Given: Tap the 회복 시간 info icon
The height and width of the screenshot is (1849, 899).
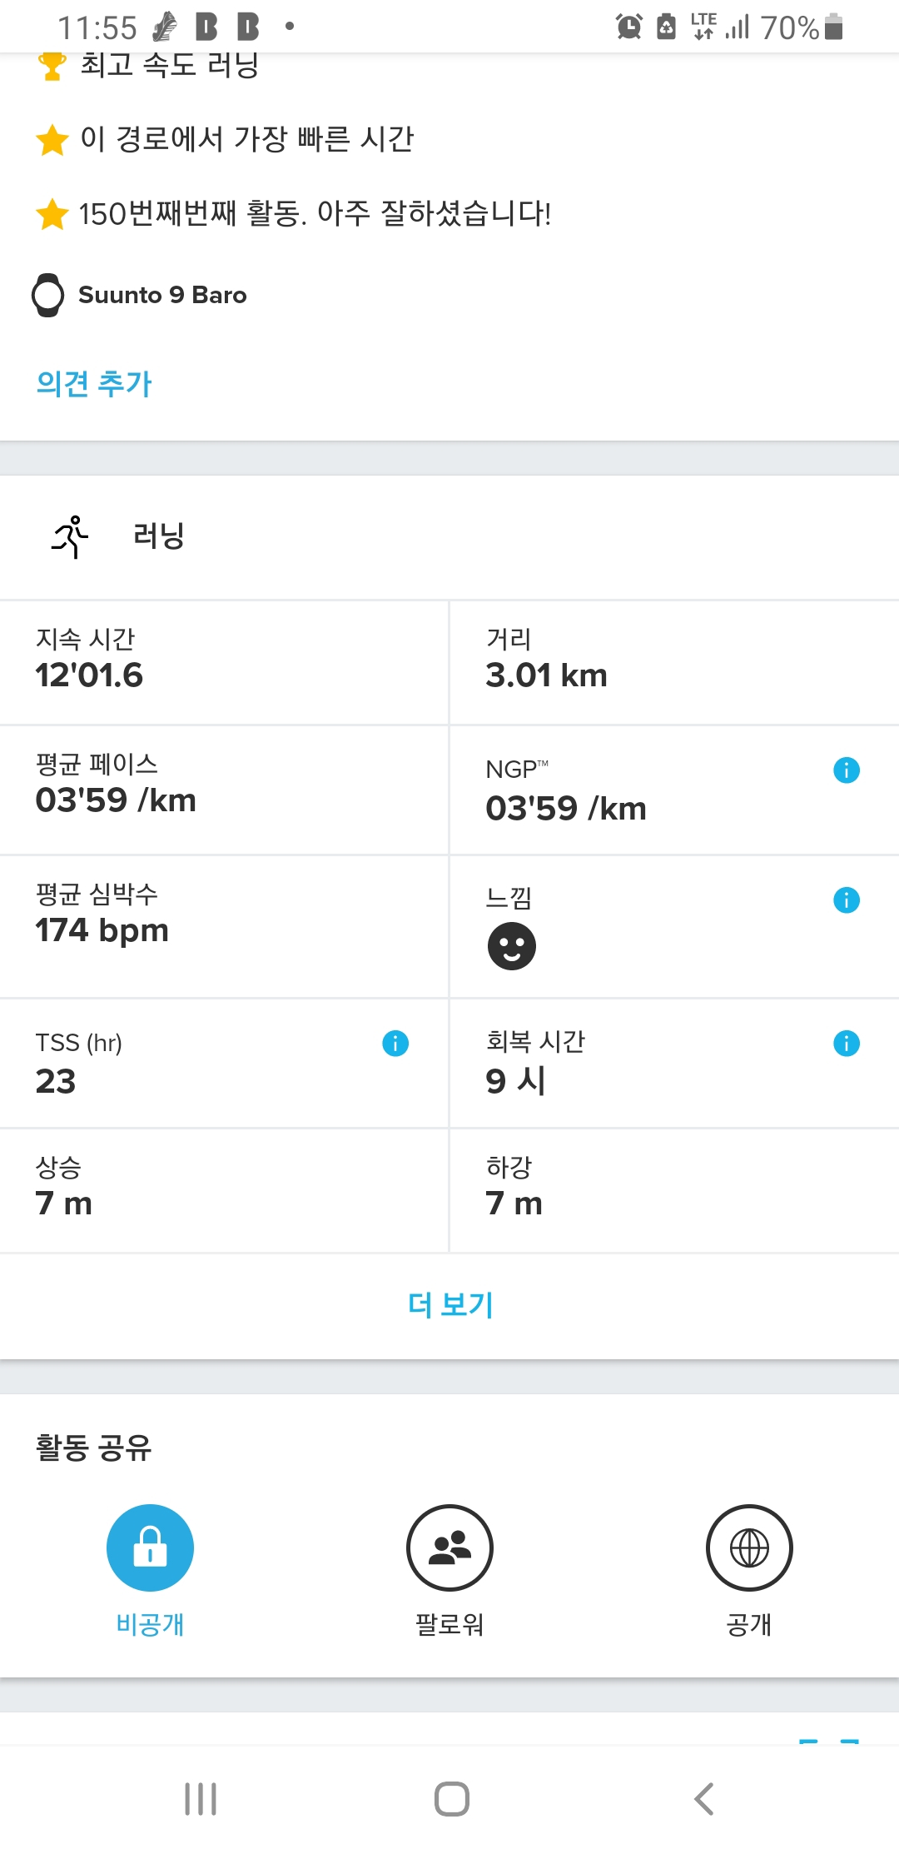Looking at the screenshot, I should (846, 1044).
